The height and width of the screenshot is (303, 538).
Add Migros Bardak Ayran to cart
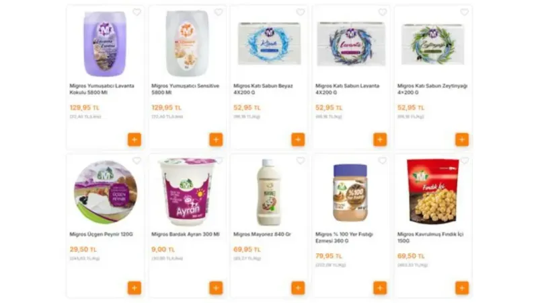(x=216, y=288)
